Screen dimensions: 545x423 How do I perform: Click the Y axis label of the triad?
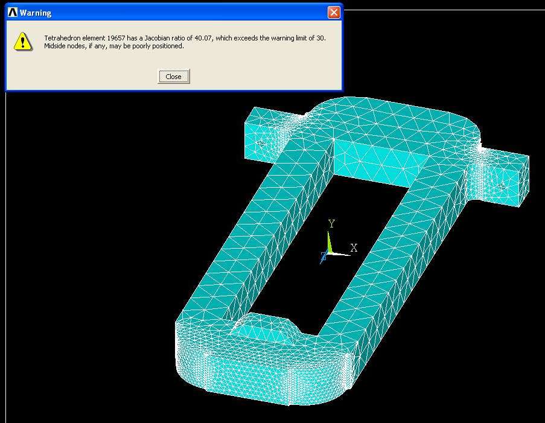(331, 224)
